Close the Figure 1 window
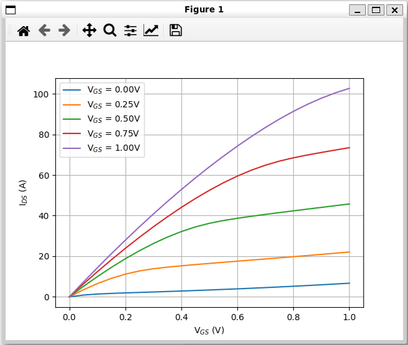 pyautogui.click(x=394, y=10)
